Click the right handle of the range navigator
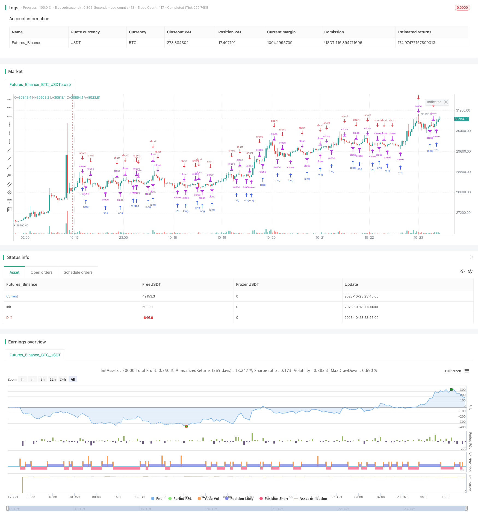478x519 pixels. click(x=466, y=509)
